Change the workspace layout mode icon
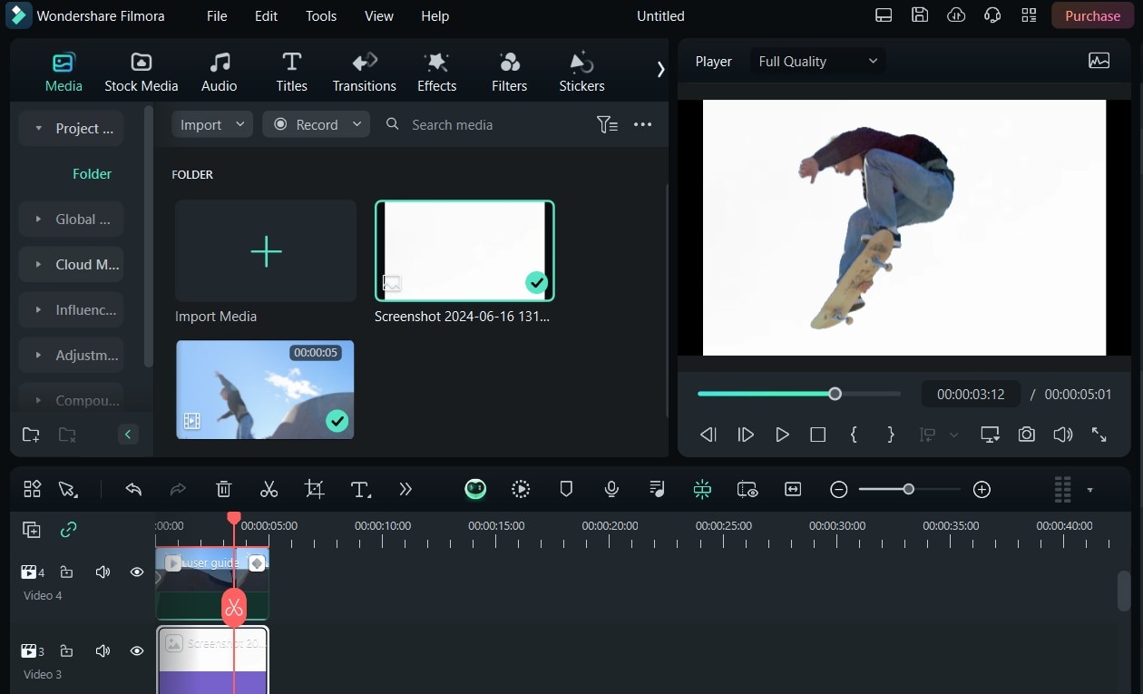1143x694 pixels. pyautogui.click(x=884, y=15)
